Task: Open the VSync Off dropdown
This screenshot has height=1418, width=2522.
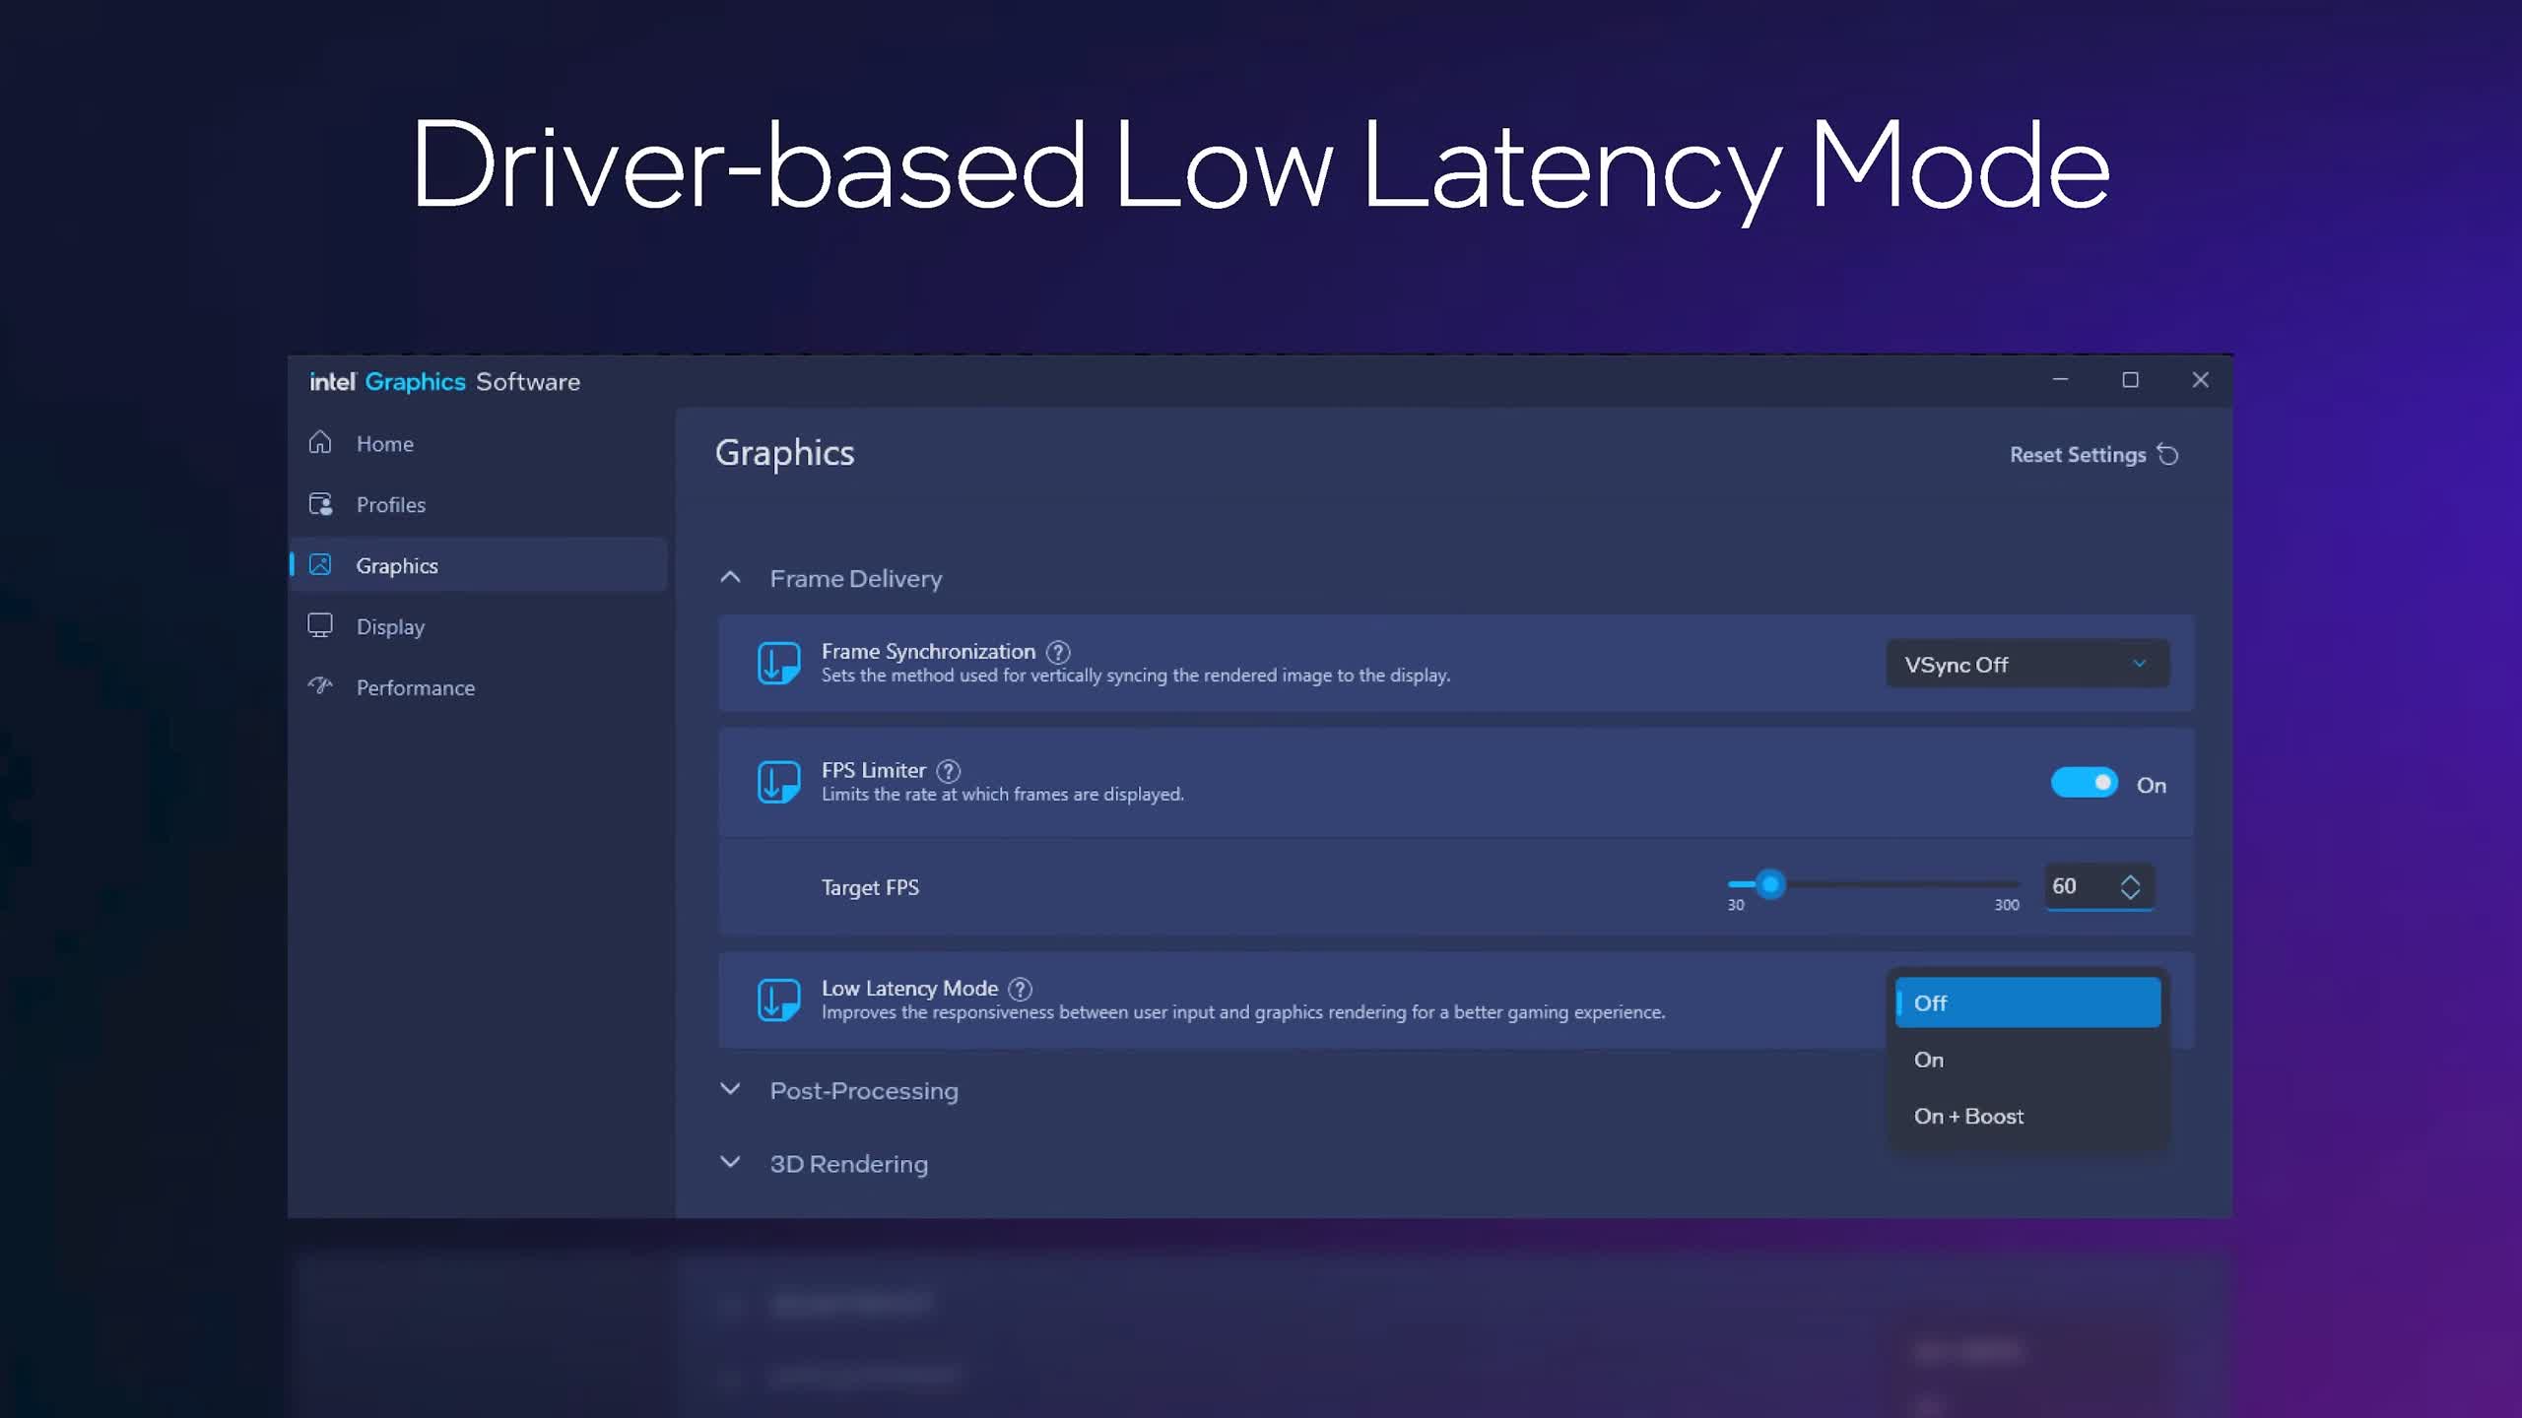Action: tap(2026, 665)
